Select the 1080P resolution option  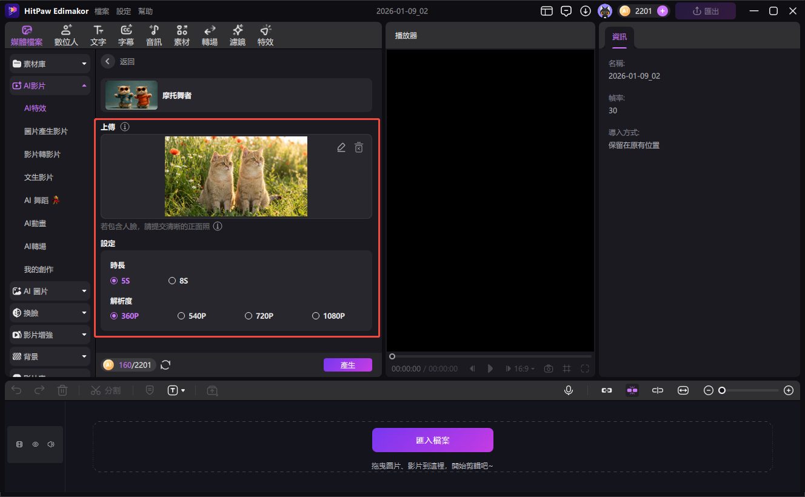click(x=316, y=315)
